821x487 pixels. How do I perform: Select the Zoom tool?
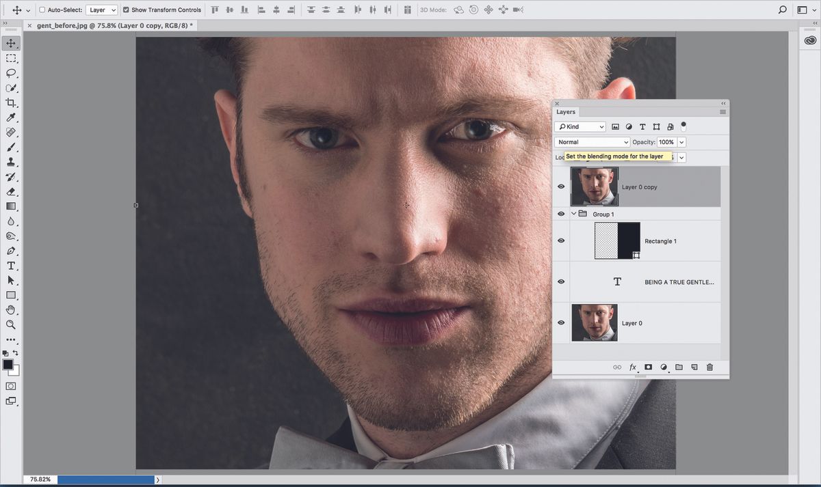11,324
